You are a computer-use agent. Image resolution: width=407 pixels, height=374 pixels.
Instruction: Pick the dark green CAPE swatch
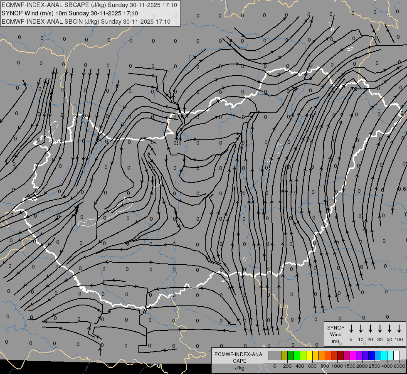pos(291,355)
